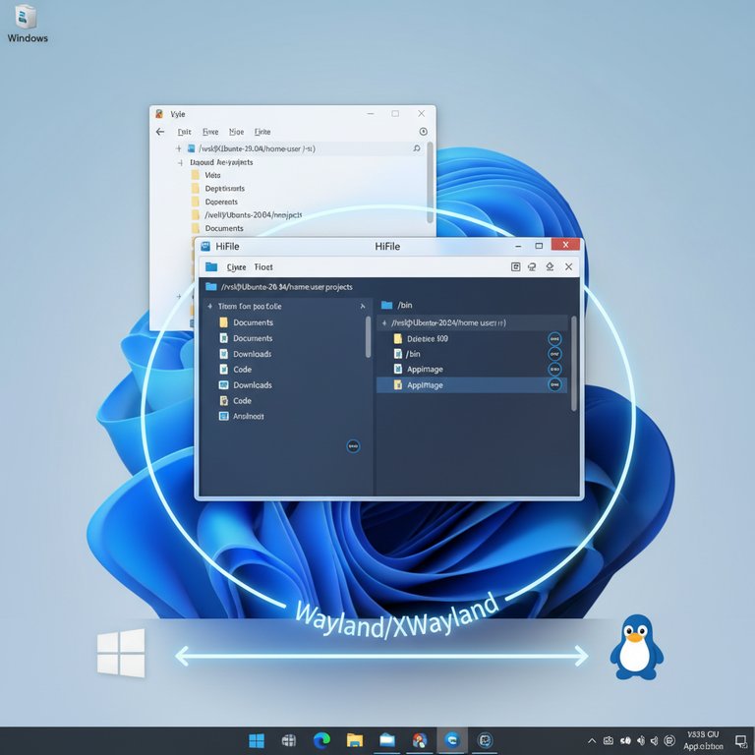
Task: Open the Fioet menu in HiFile
Action: click(x=263, y=266)
